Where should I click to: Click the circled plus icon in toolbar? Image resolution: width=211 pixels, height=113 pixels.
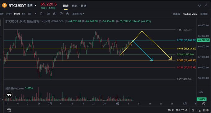click(x=61, y=14)
